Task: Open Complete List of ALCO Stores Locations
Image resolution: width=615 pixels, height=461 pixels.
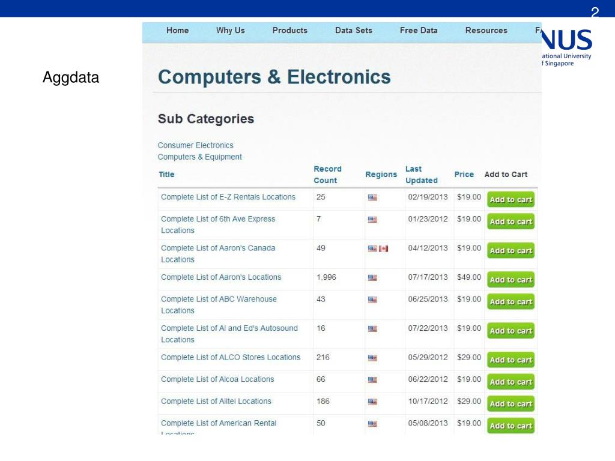Action: 231,357
